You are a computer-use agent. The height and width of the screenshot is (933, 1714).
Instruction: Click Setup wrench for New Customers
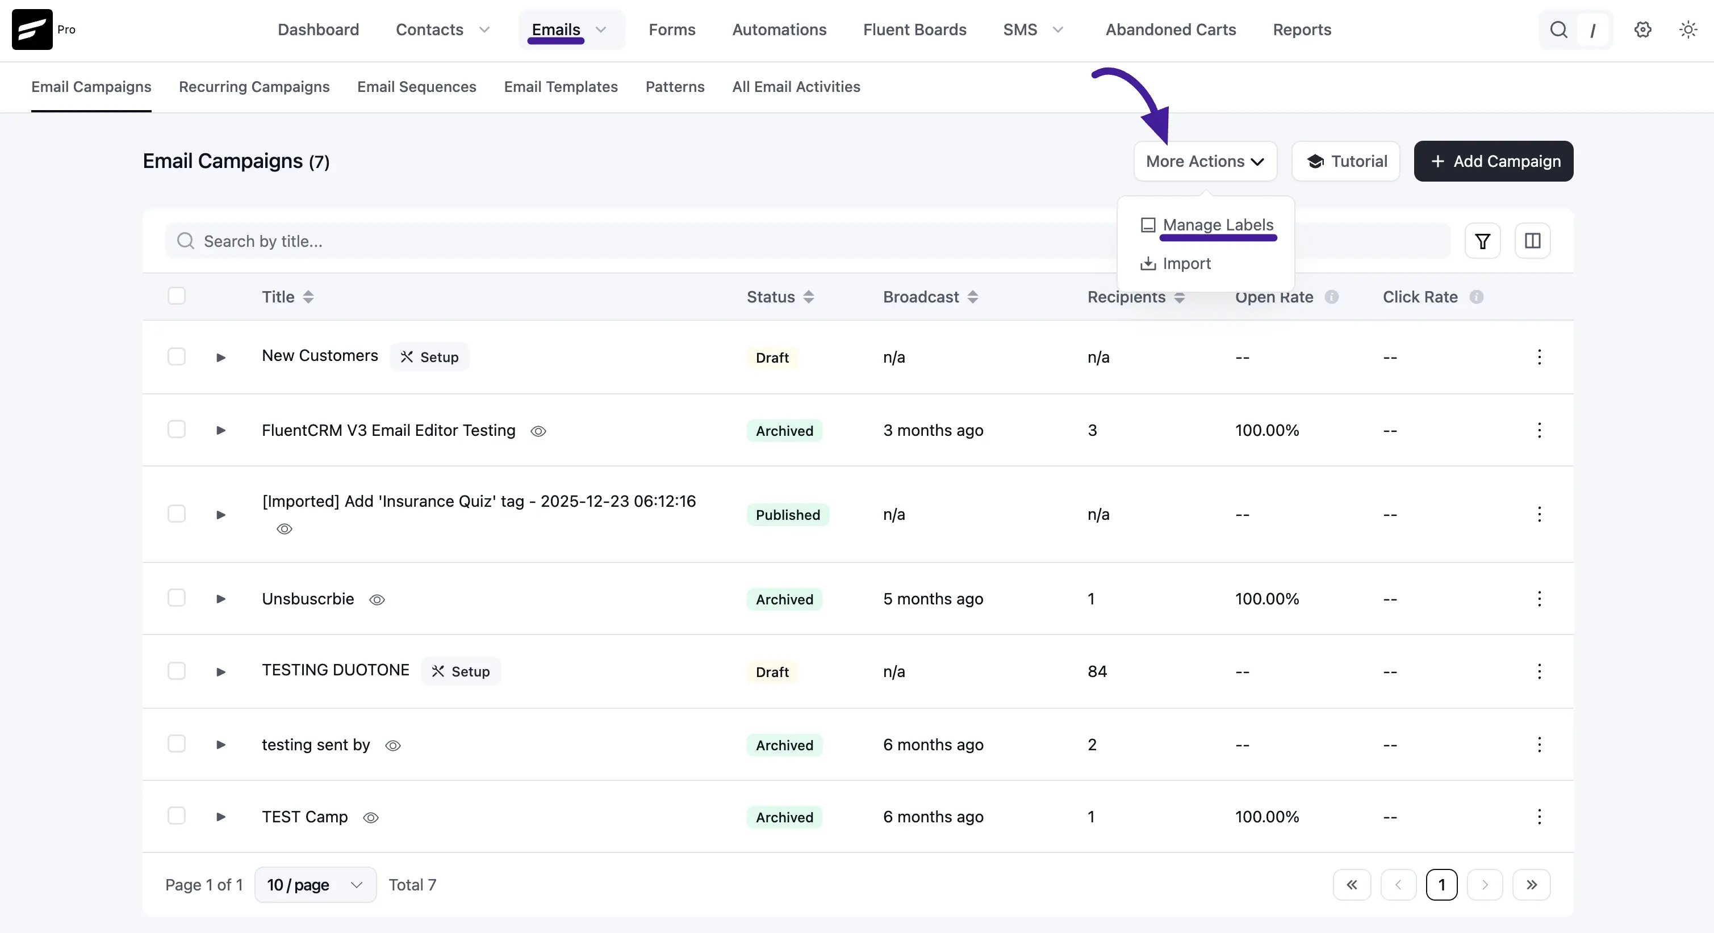[429, 357]
